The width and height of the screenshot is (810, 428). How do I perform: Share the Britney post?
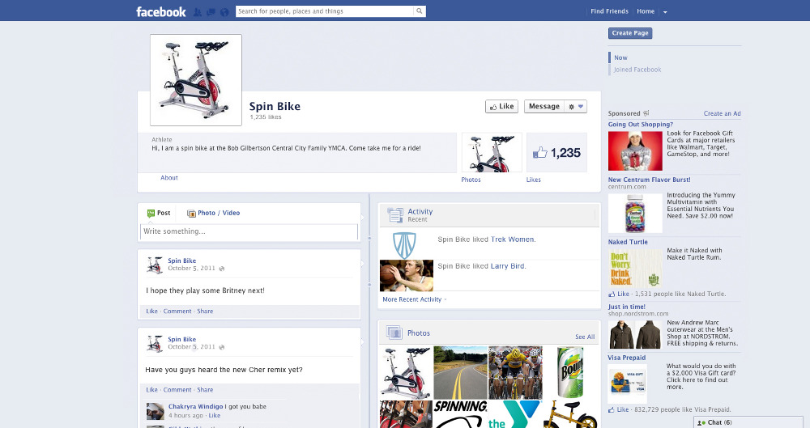click(205, 311)
